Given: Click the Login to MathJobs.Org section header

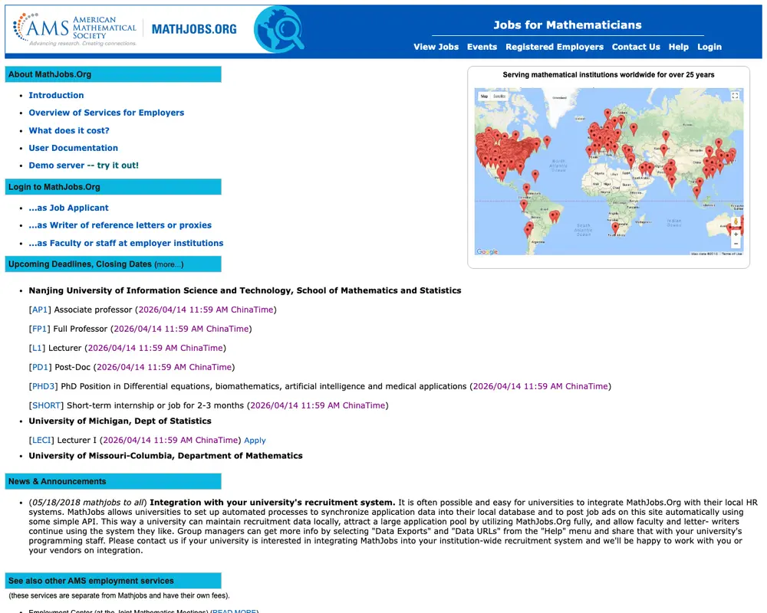Looking at the screenshot, I should pos(113,187).
